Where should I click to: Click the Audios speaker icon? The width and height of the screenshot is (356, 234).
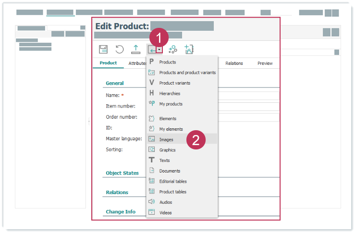151,202
